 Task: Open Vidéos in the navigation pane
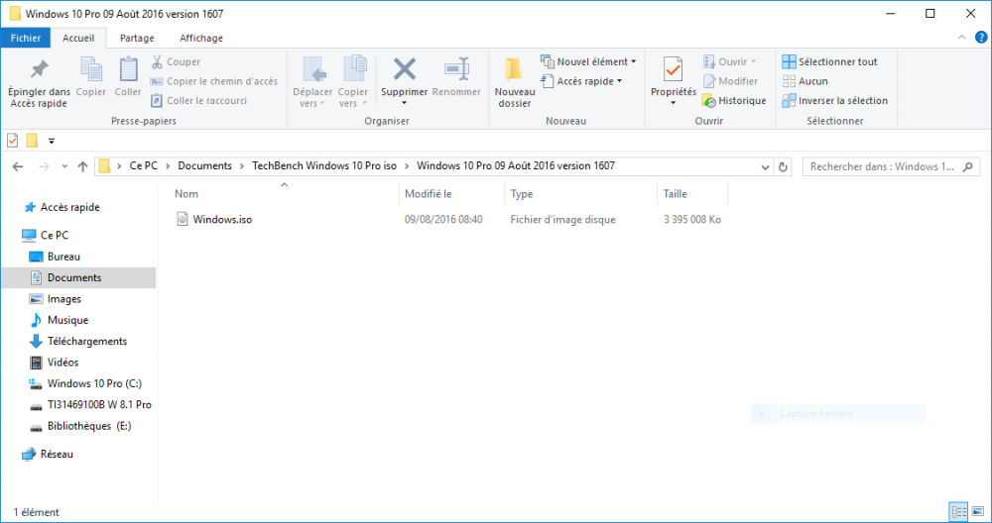tap(63, 363)
